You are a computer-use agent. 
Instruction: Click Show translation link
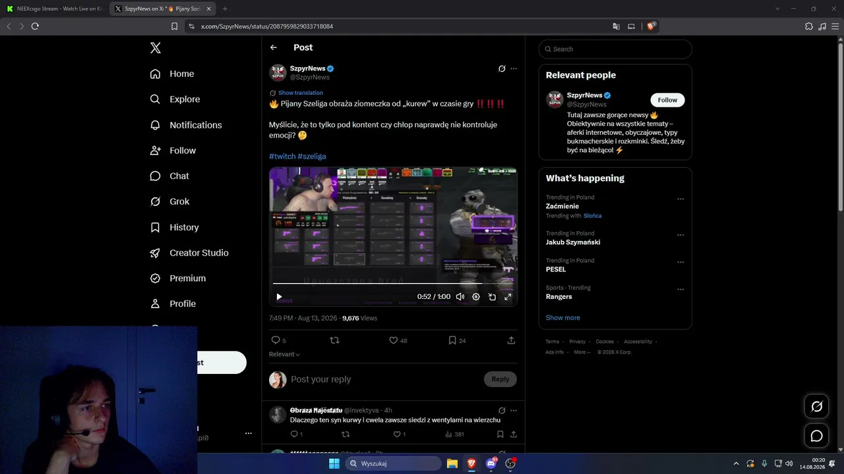click(301, 93)
